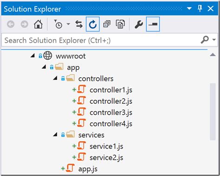Open Properties wrench icon
The height and width of the screenshot is (176, 220).
click(x=139, y=24)
